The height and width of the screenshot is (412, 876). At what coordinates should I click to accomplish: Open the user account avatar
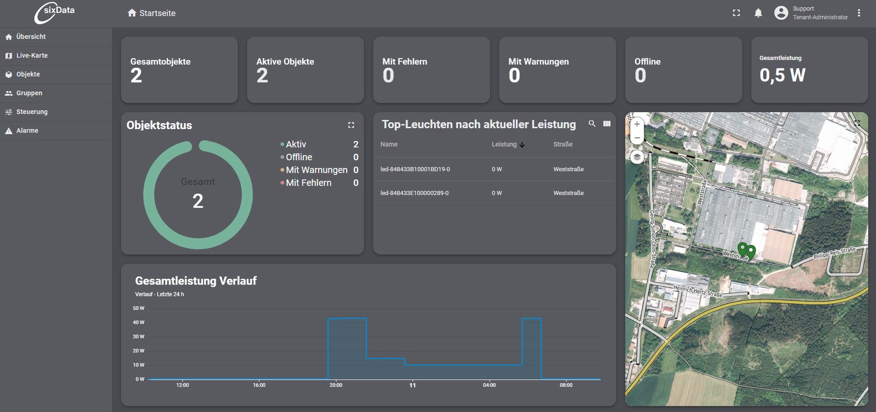pyautogui.click(x=781, y=13)
